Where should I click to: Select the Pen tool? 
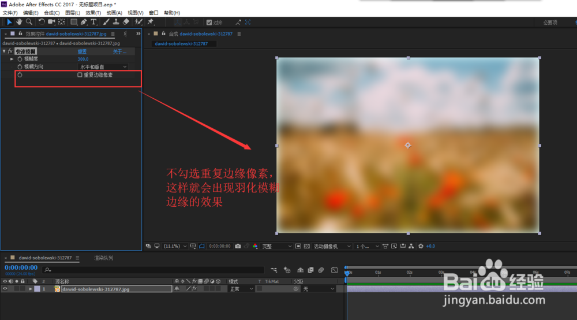84,22
